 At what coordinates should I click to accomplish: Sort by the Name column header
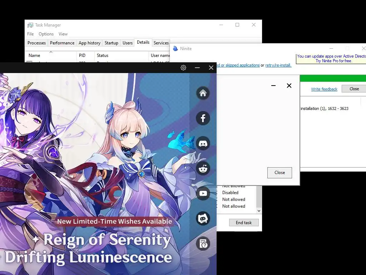[x=51, y=56]
